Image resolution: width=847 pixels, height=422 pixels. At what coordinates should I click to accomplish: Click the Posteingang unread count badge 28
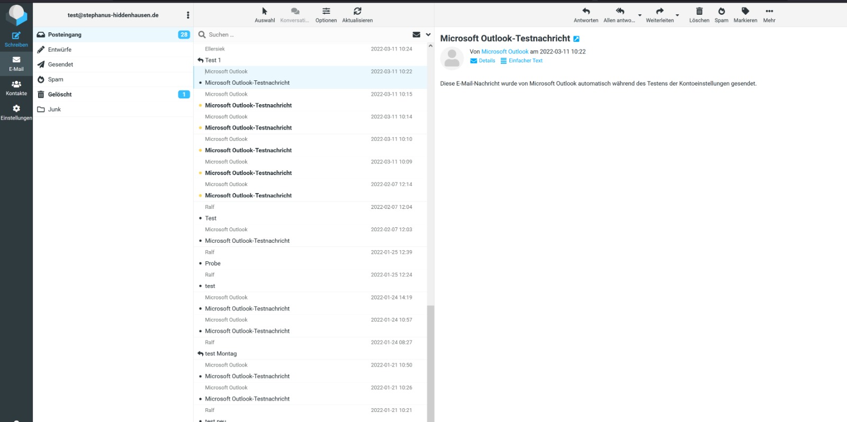coord(184,34)
